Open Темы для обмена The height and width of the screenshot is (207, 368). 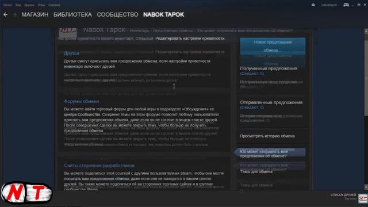256,172
